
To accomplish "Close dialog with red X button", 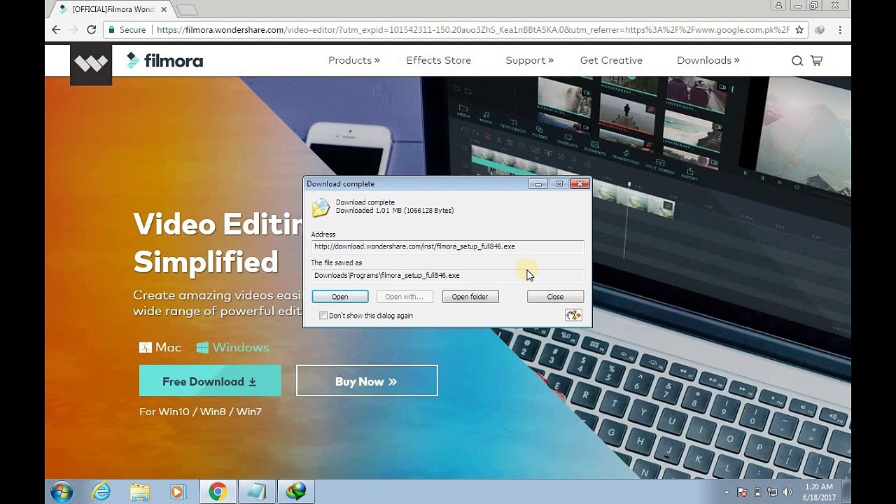I will coord(580,183).
